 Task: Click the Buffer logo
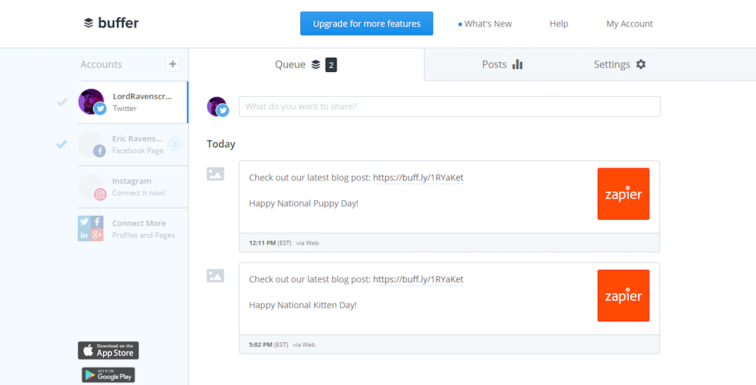tap(111, 23)
